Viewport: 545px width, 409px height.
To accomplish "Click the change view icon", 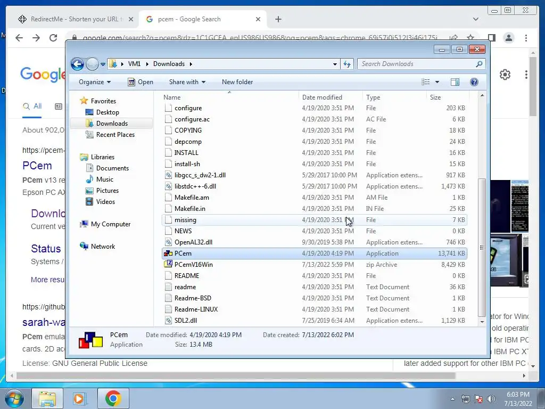I will pos(426,81).
